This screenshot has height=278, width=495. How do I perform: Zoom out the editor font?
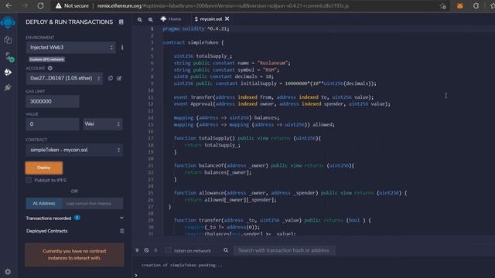[x=139, y=19]
